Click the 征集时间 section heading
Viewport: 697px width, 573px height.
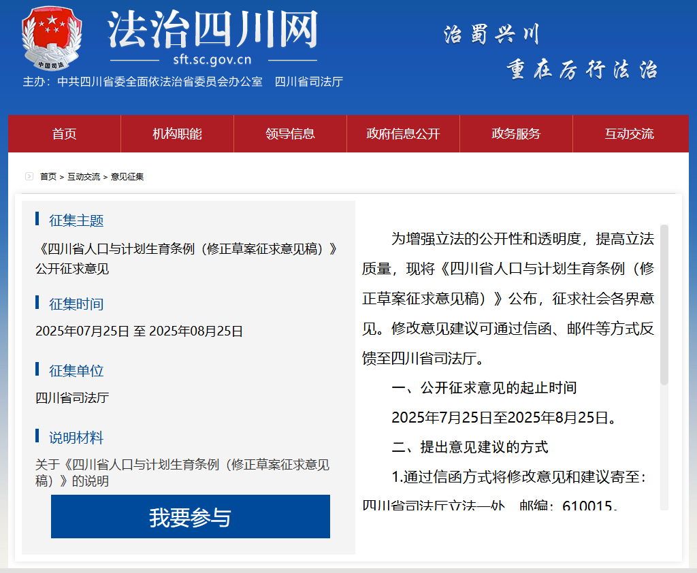(x=76, y=304)
